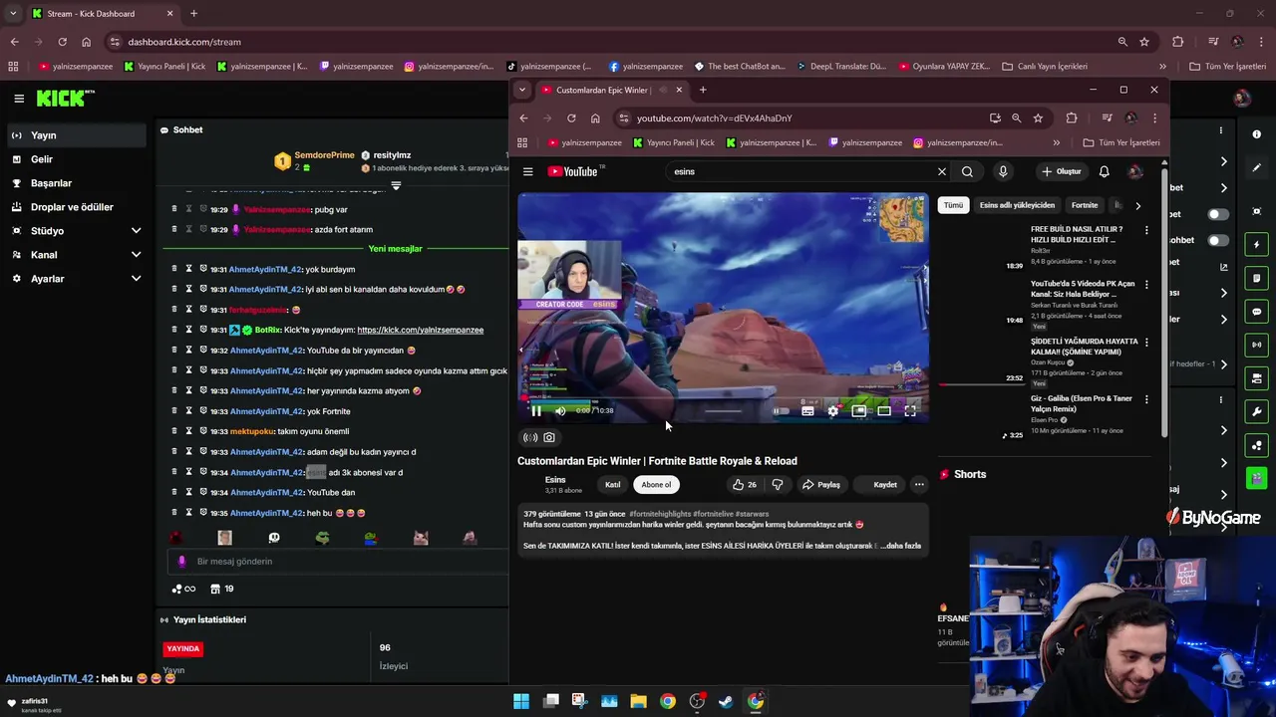
Task: Open the Kick hamburger menu
Action: (x=19, y=98)
